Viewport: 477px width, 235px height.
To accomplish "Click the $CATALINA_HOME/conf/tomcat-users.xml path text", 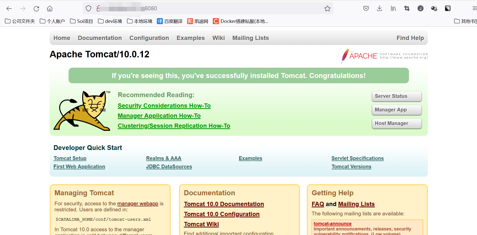I will [103, 219].
